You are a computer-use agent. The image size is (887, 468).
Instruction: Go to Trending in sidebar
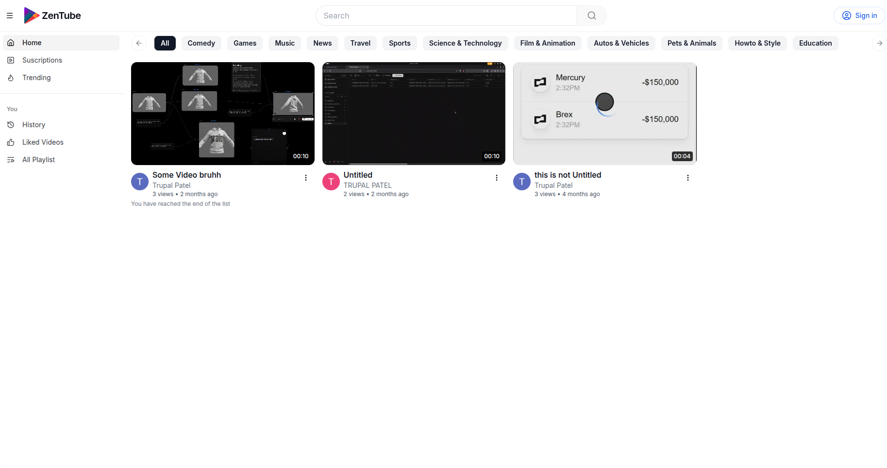(x=36, y=78)
